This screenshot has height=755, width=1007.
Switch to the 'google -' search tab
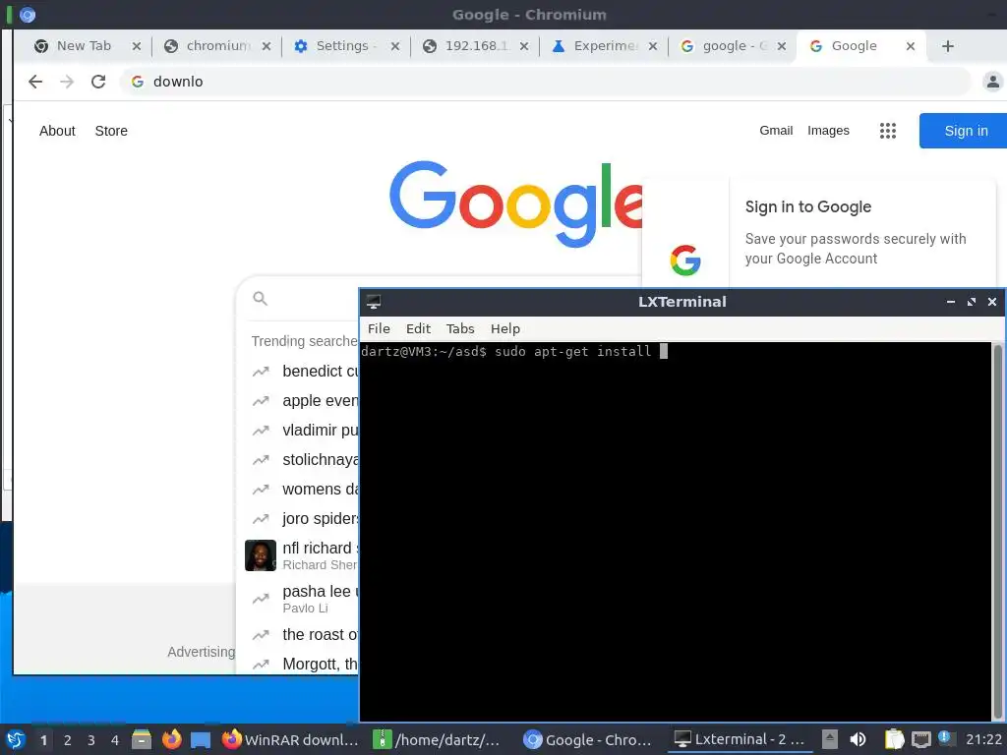[x=732, y=46]
